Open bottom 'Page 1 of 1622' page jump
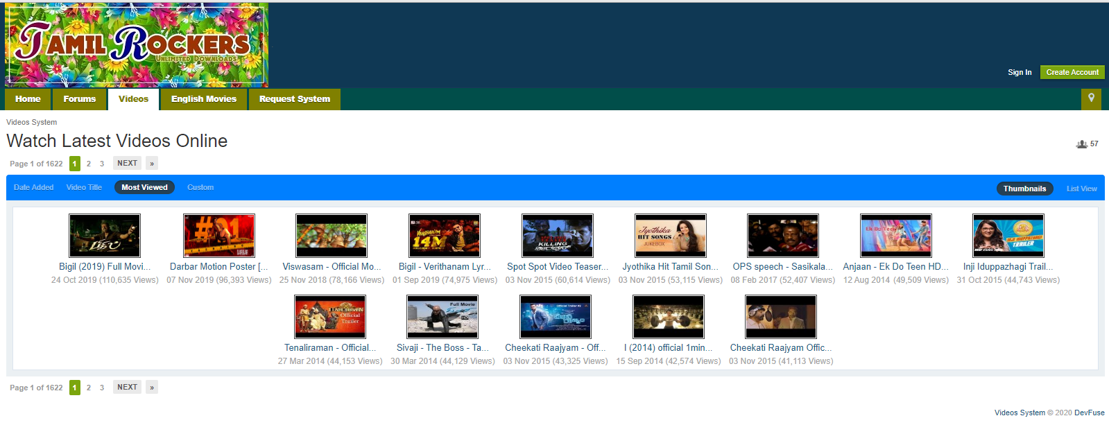 36,388
